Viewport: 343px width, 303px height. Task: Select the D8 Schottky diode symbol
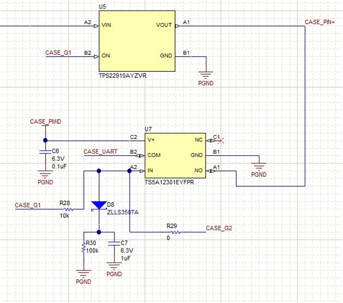[x=99, y=205]
